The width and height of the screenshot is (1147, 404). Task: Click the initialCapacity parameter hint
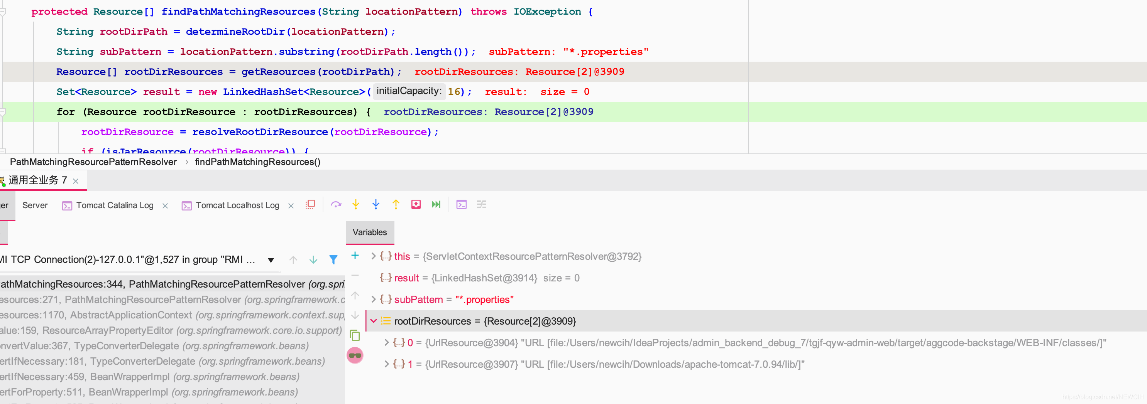point(409,91)
